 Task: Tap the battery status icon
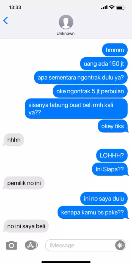coord(121,8)
